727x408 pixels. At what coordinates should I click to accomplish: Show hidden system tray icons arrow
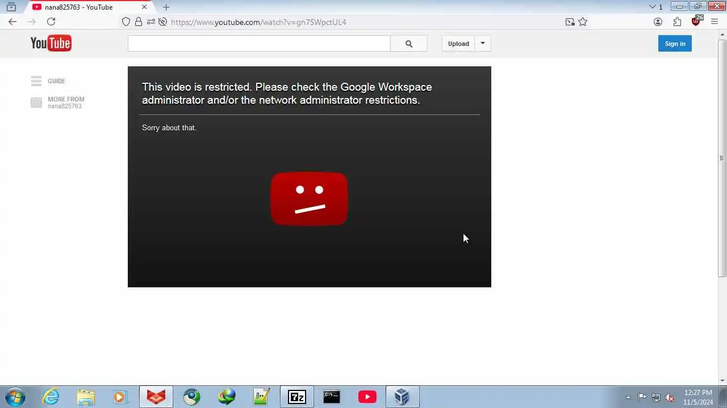[628, 397]
